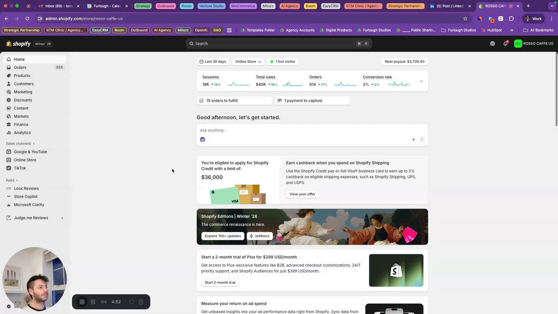The width and height of the screenshot is (558, 314).
Task: Click View your offer
Action: click(x=302, y=194)
